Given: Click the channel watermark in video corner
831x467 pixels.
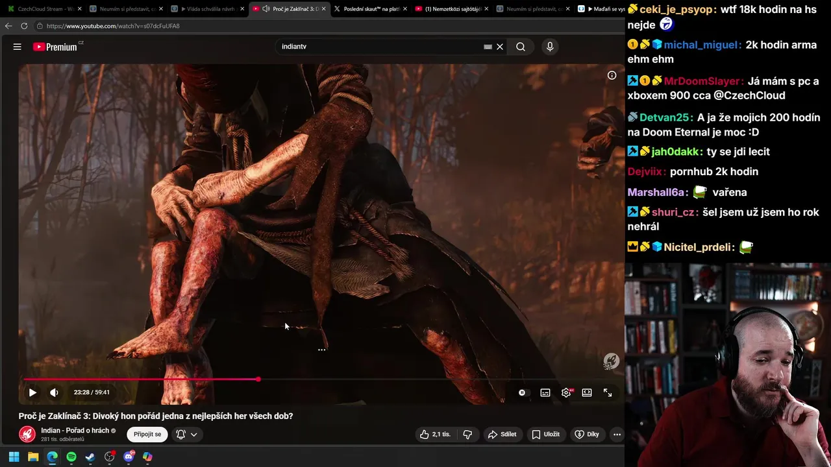Looking at the screenshot, I should pyautogui.click(x=611, y=361).
